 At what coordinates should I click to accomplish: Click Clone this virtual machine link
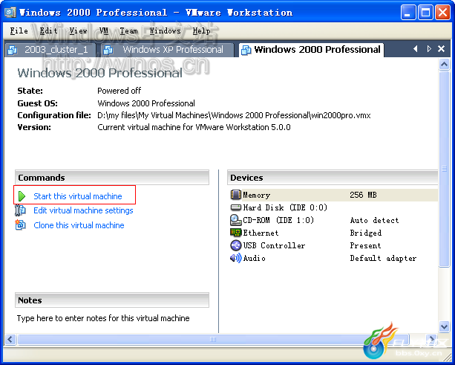(79, 225)
